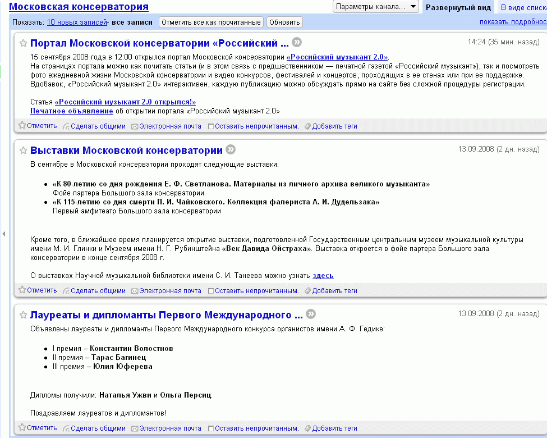547x438 pixels.
Task: Open the Московская консерватория feed title link
Action: [79, 7]
